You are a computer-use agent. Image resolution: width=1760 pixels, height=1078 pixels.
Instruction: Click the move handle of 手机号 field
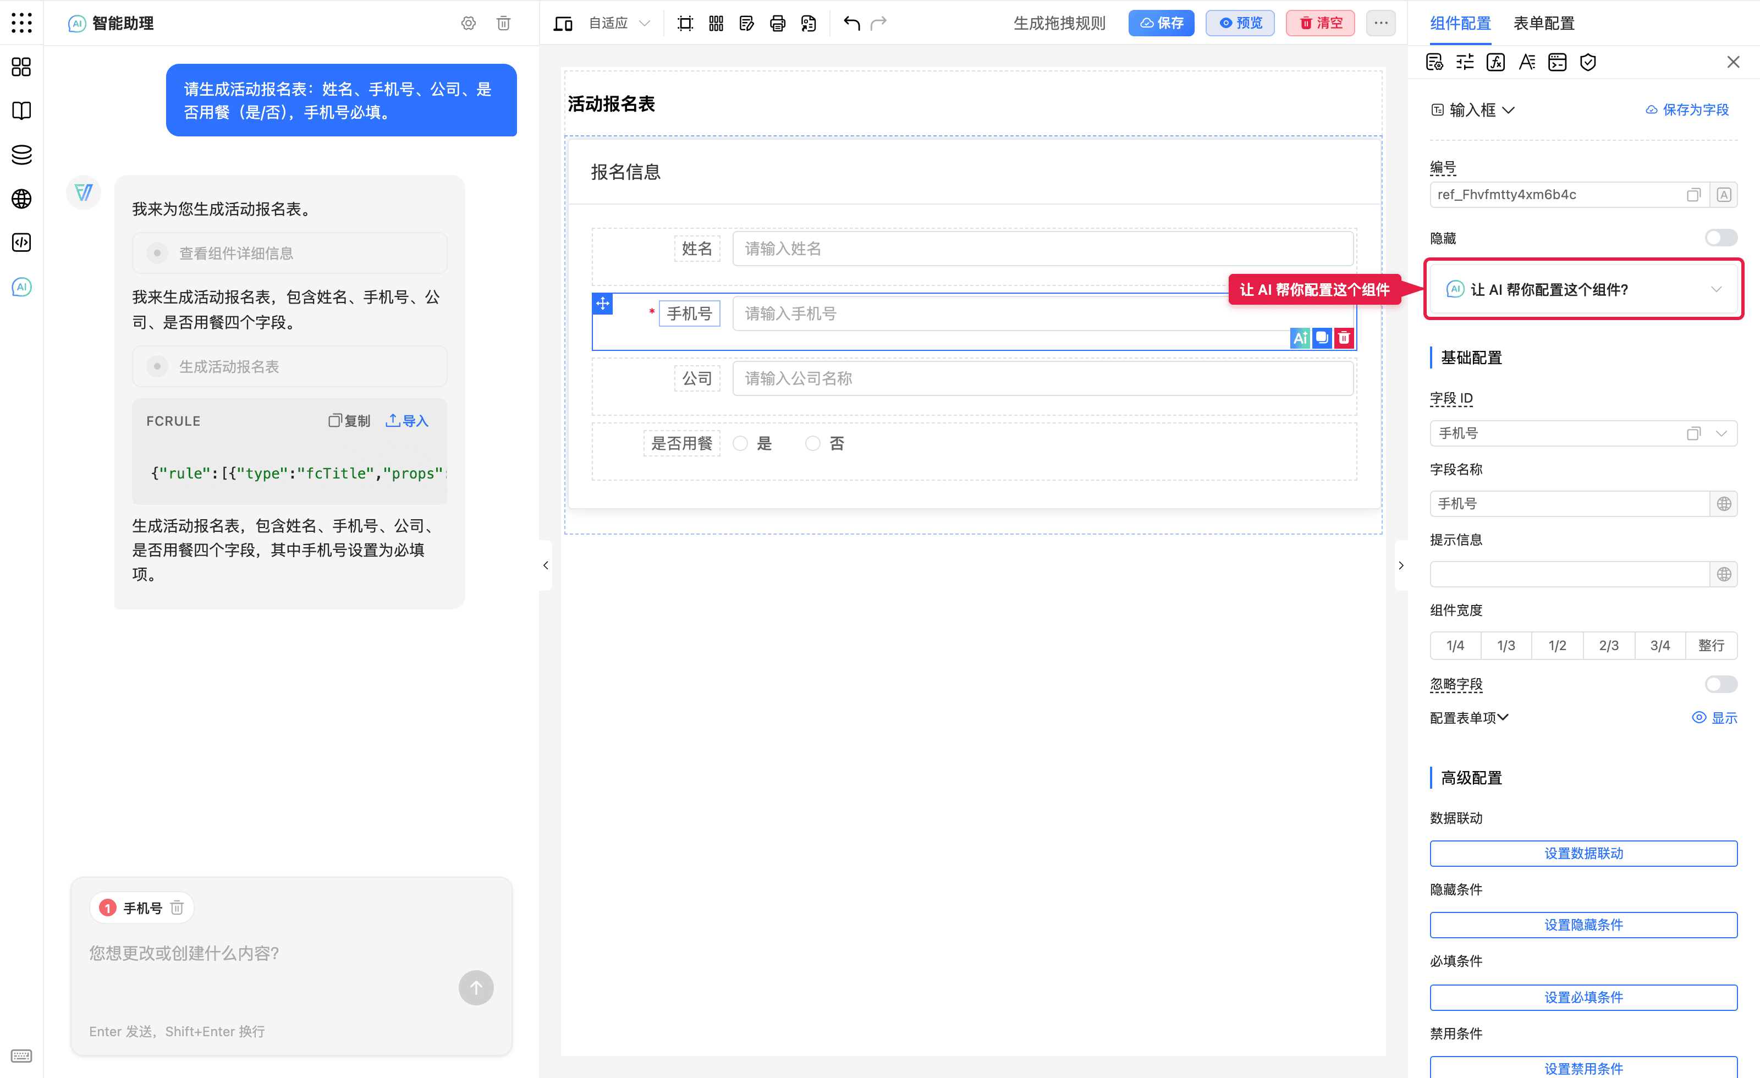[603, 304]
